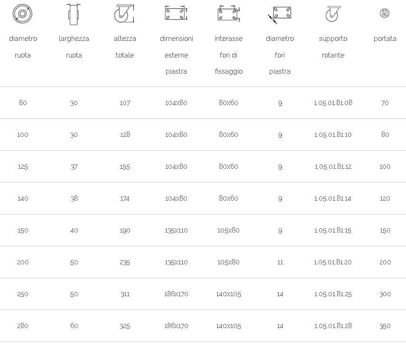The height and width of the screenshot is (349, 406).
Task: Select product code 1.05.01.81.25
Action: click(333, 294)
